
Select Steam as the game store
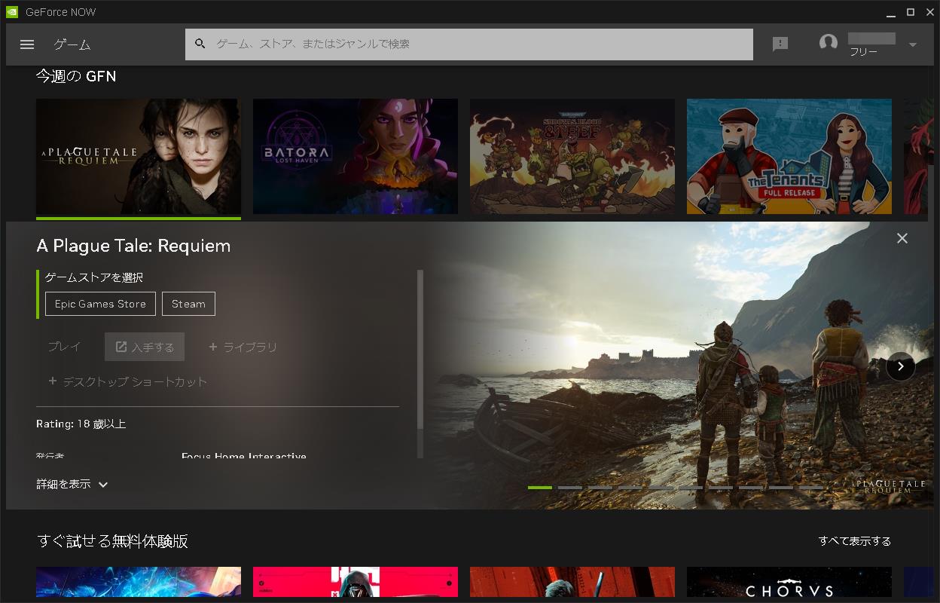(188, 303)
